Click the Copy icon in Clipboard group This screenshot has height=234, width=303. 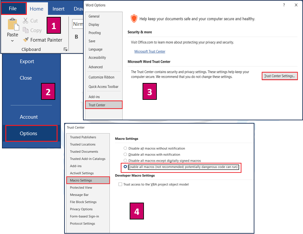(25, 30)
